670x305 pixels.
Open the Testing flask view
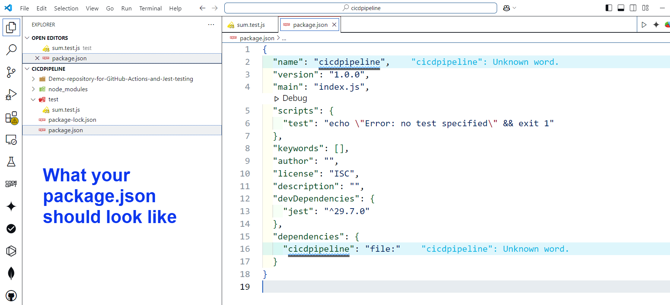[11, 162]
